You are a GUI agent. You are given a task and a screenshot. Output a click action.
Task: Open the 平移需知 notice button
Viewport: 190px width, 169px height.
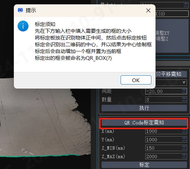171,74
